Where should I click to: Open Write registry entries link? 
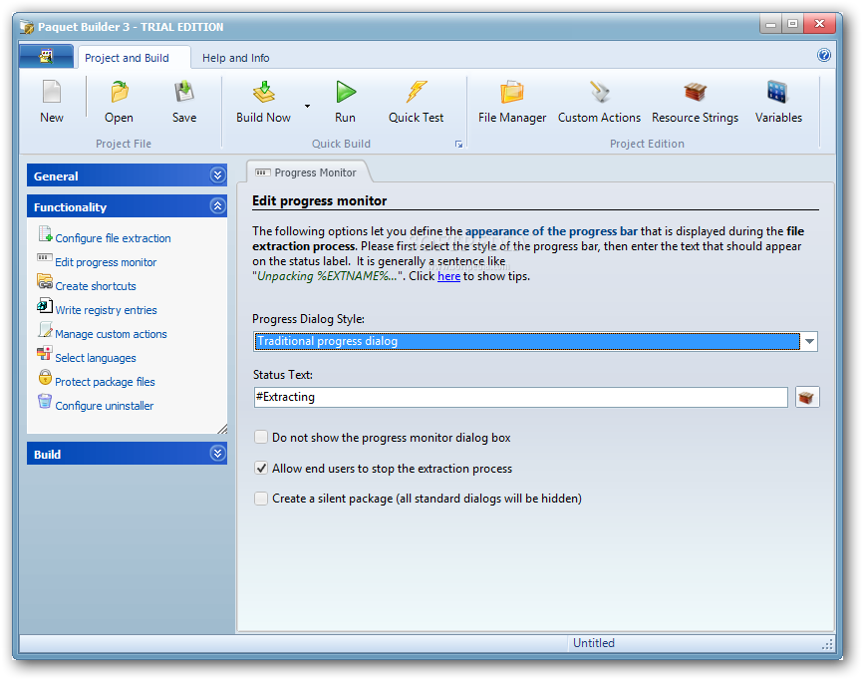coord(106,310)
